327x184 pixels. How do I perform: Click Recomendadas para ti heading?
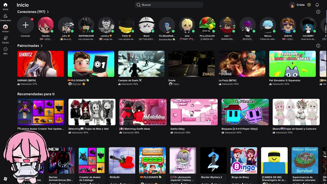(x=36, y=94)
